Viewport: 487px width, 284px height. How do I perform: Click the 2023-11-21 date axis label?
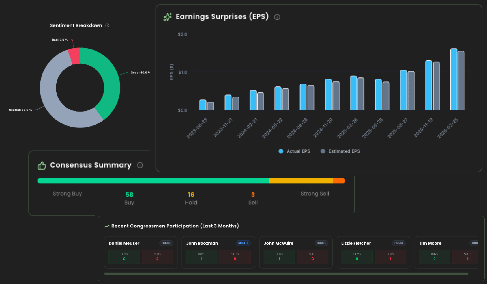(223, 128)
